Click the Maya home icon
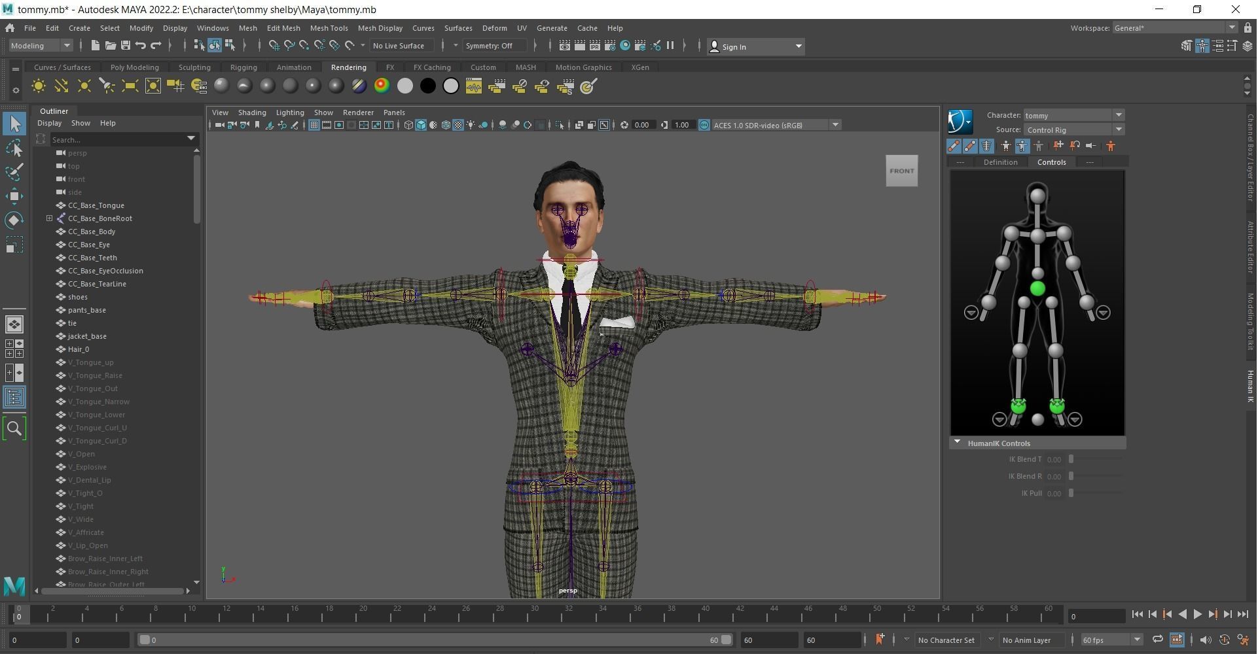1258x654 pixels. point(10,28)
